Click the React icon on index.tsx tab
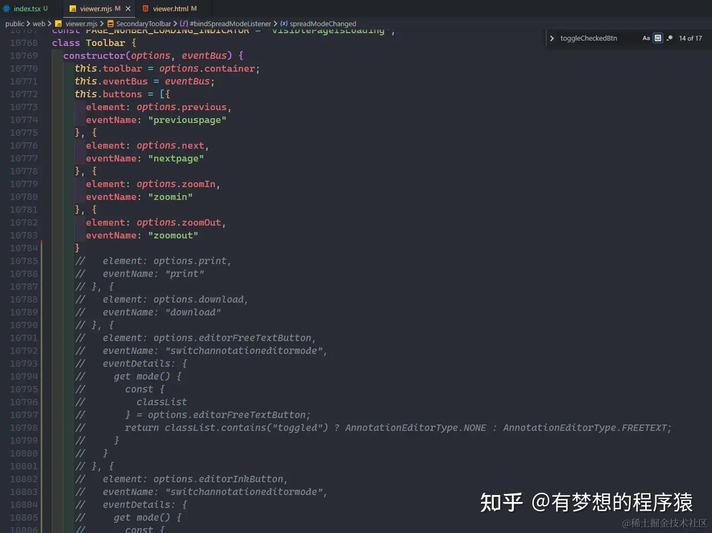This screenshot has width=712, height=533. tap(7, 9)
